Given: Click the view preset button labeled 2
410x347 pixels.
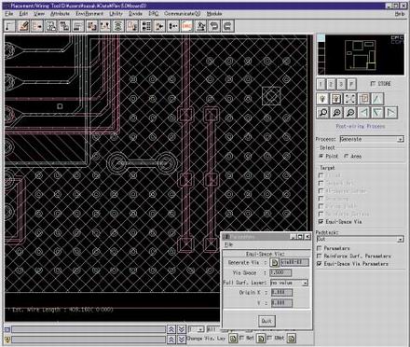Looking at the screenshot, I should point(331,84).
